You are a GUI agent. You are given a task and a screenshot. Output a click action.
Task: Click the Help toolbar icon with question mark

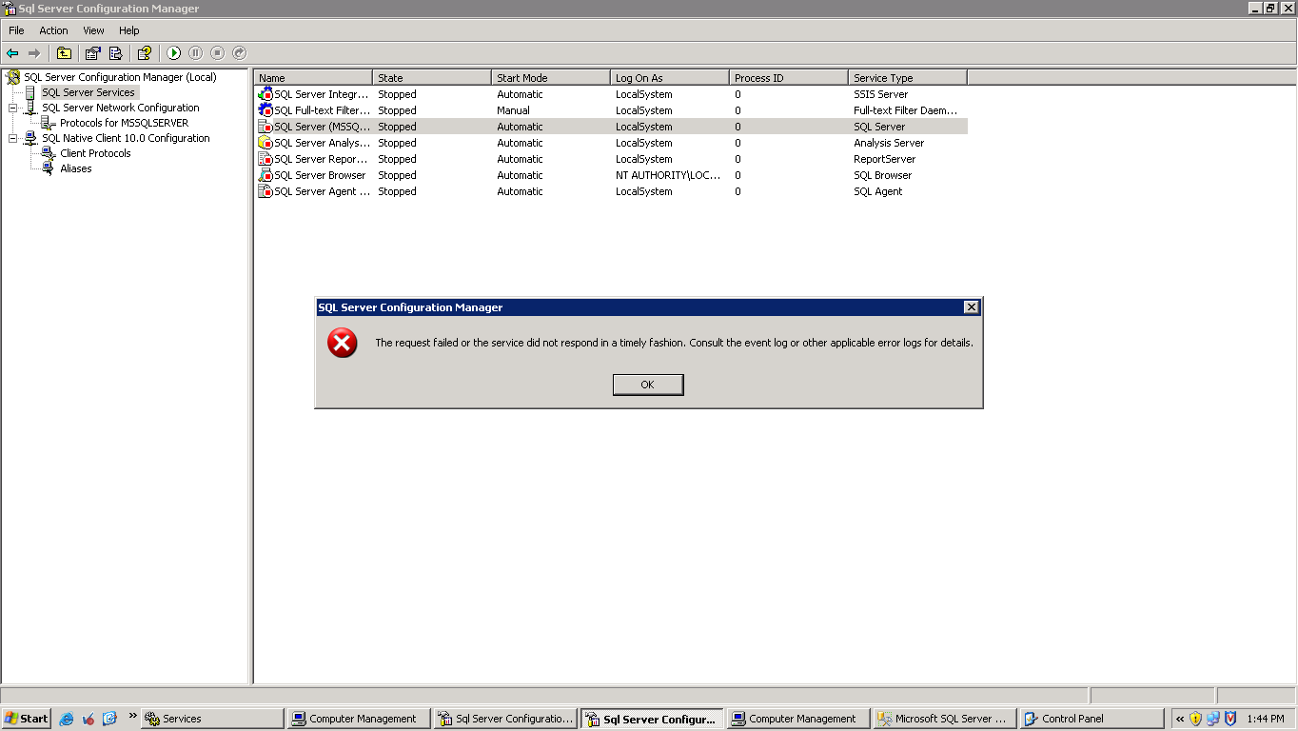[x=145, y=53]
